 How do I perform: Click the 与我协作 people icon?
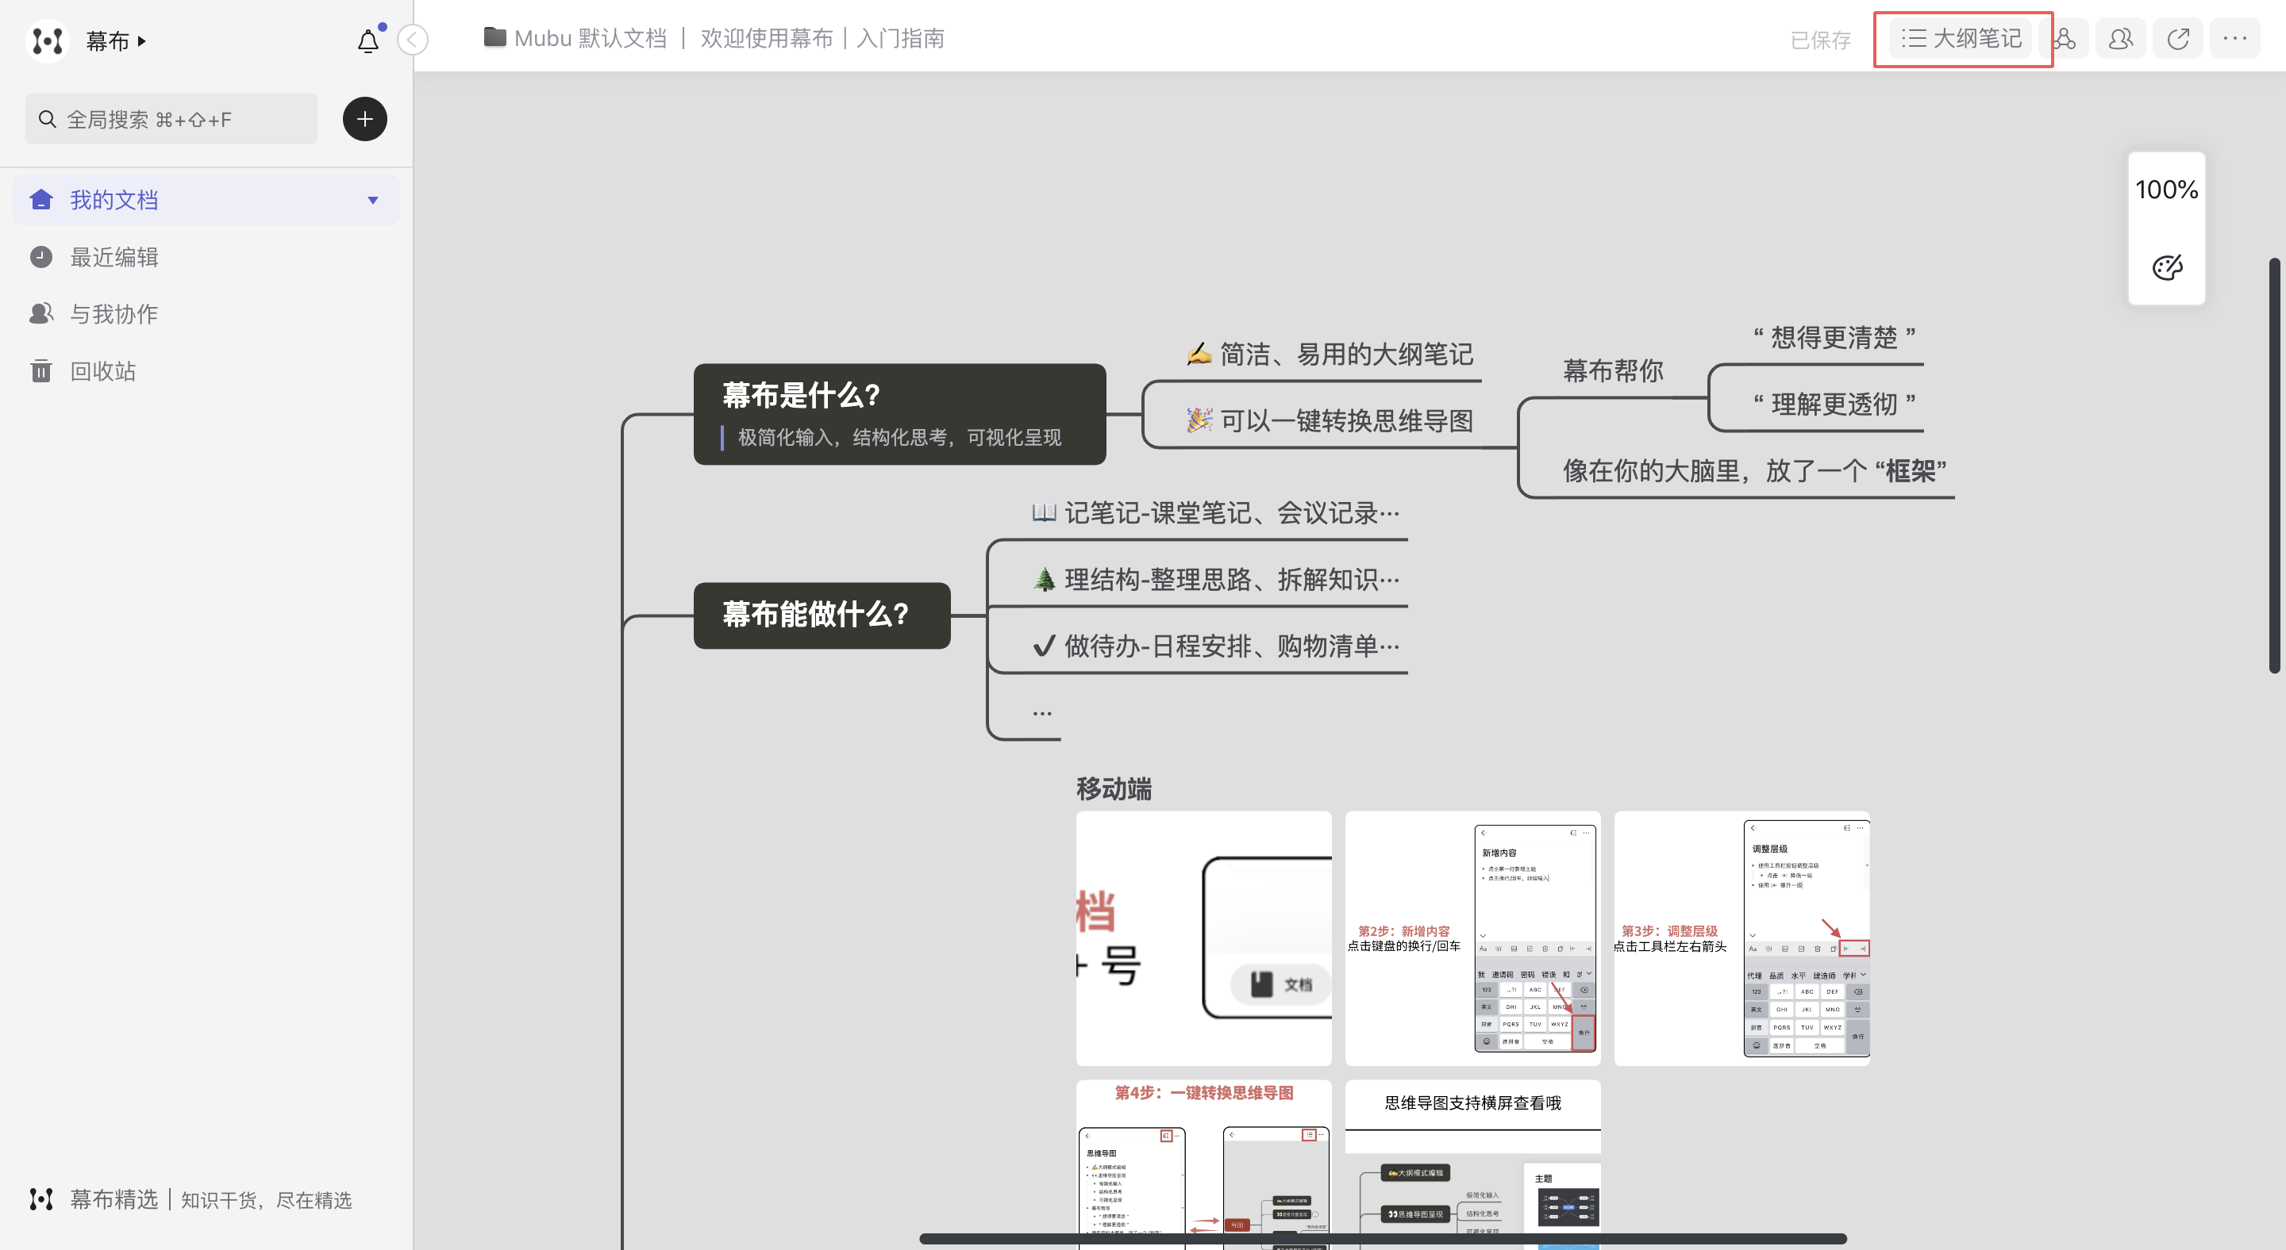point(40,314)
